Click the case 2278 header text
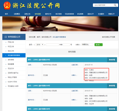 39,60
